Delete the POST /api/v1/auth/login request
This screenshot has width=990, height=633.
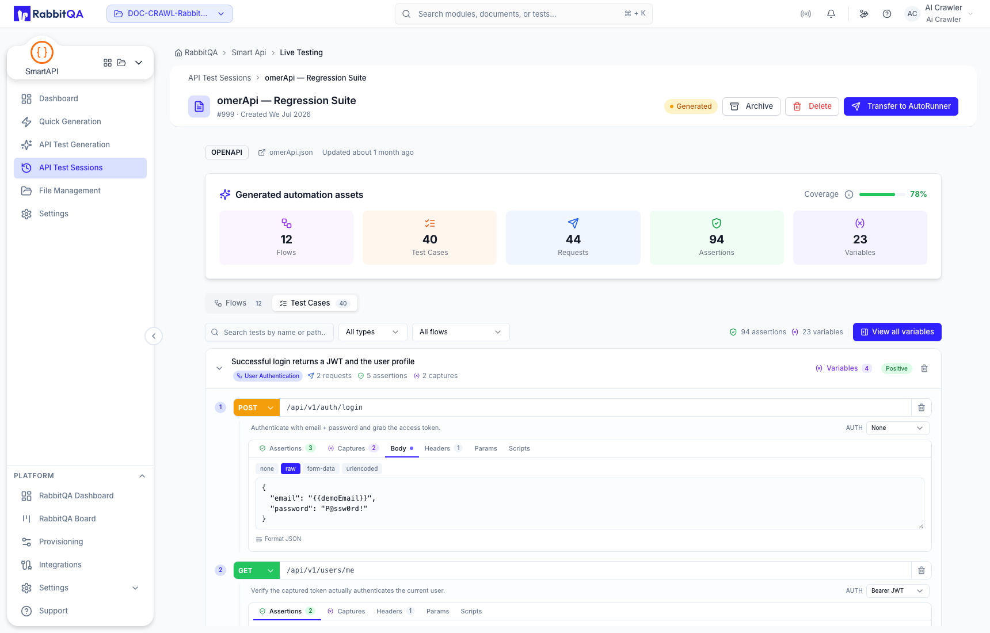pyautogui.click(x=922, y=407)
